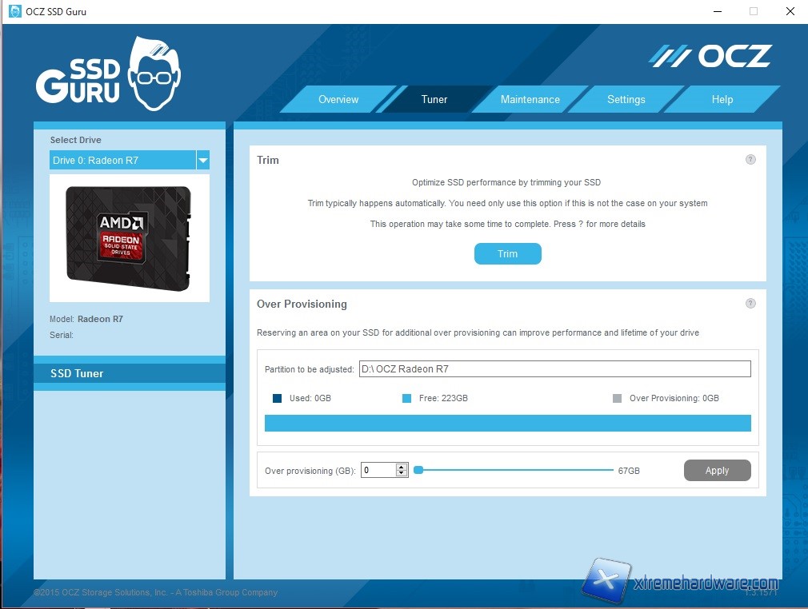The image size is (808, 609).
Task: Click the SSD Guru mascot logo
Action: (x=109, y=74)
